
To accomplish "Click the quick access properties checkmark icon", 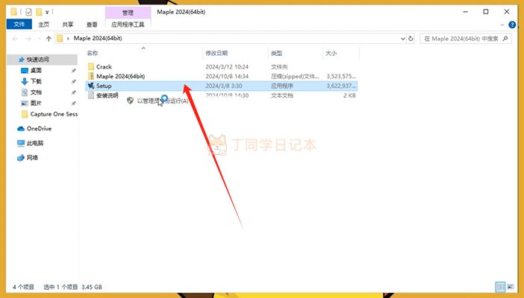I will click(29, 12).
